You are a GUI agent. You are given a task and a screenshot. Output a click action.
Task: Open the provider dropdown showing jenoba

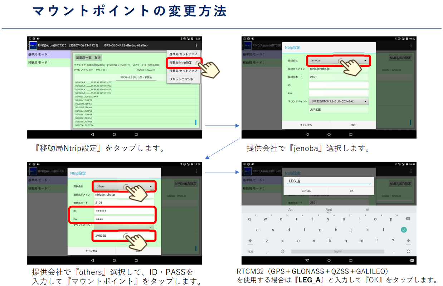339,61
